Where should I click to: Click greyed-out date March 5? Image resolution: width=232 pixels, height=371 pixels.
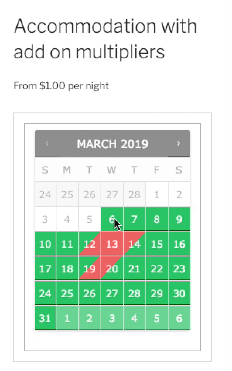tap(89, 219)
